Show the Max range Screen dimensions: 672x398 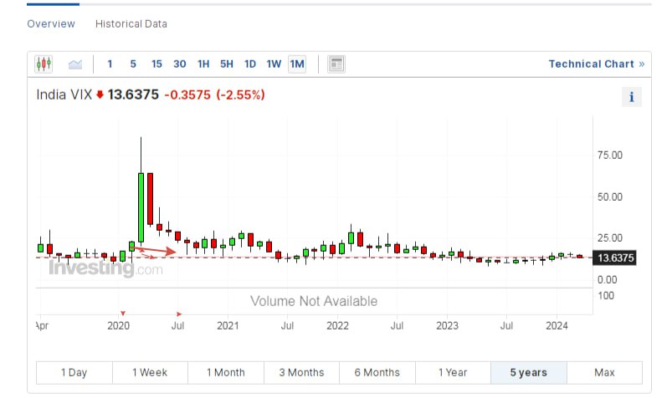click(605, 373)
